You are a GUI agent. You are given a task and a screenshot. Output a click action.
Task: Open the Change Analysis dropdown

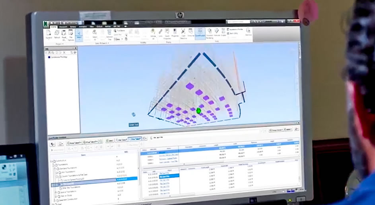tap(276, 130)
